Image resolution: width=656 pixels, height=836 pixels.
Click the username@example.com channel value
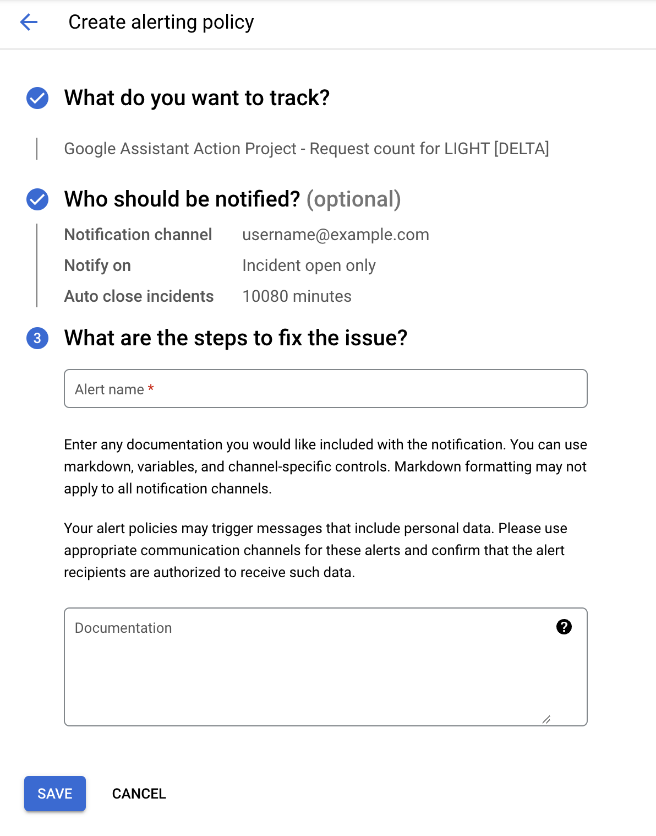pos(336,235)
